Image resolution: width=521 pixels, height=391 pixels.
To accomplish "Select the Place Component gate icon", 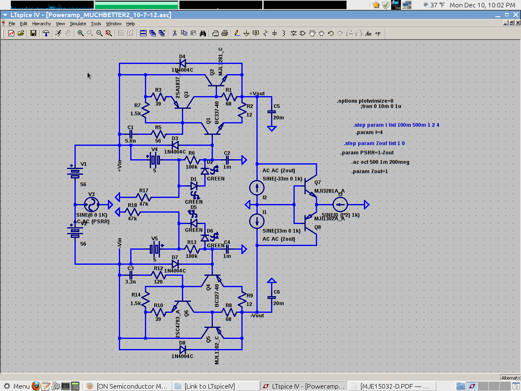I will (302, 33).
